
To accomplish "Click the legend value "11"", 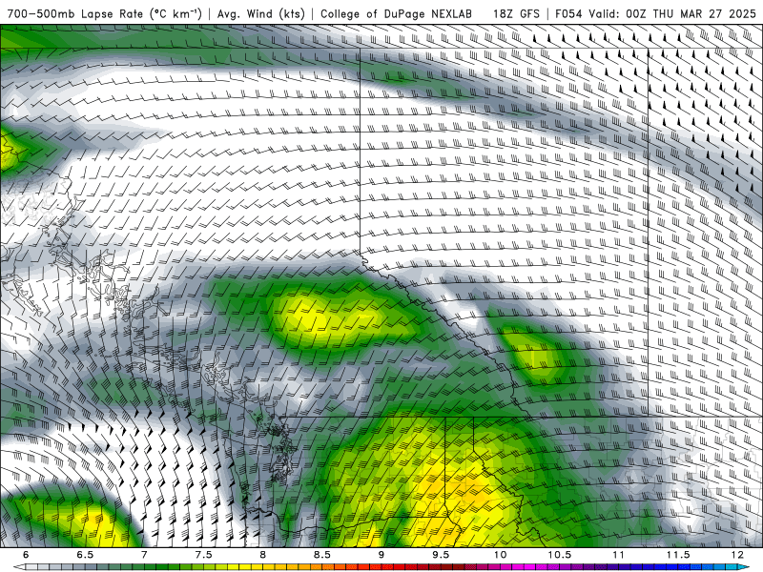I will (618, 555).
